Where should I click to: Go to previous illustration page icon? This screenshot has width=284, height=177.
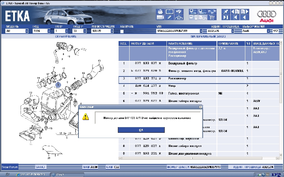point(235,11)
